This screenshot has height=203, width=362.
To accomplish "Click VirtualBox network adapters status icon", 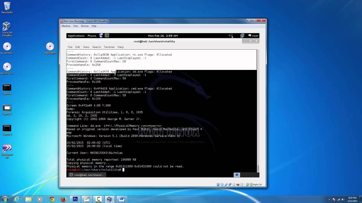I will pyautogui.click(x=230, y=184).
